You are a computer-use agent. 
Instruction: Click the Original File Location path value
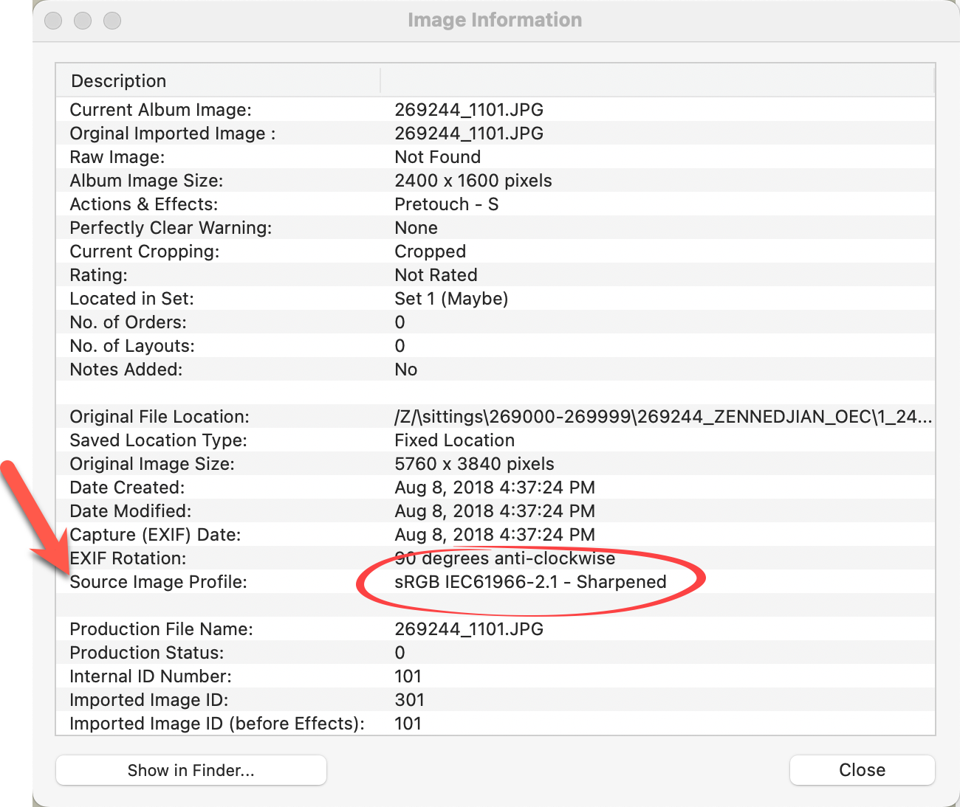point(662,417)
